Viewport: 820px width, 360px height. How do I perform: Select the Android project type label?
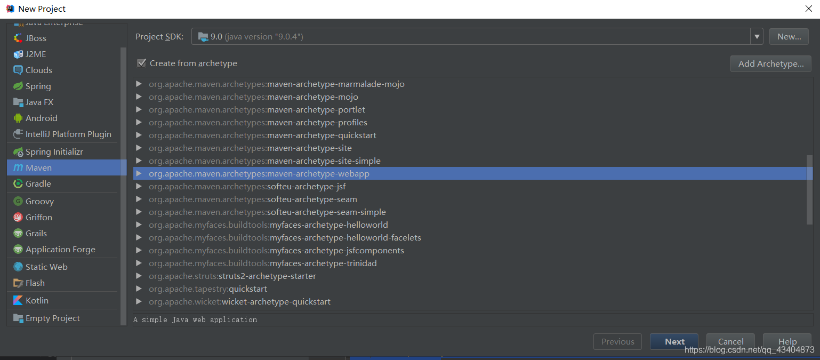(x=42, y=118)
